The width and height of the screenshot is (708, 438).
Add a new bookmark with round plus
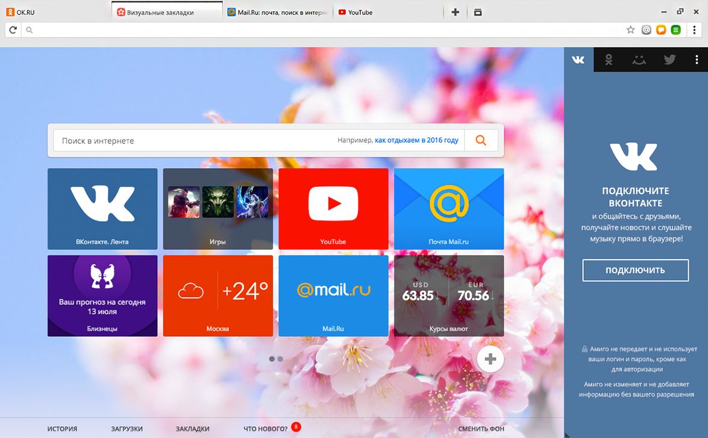click(x=490, y=360)
